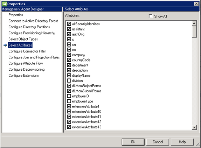
Task: Uncheck altSecurityIdentities attribute
Action: pyautogui.click(x=69, y=24)
